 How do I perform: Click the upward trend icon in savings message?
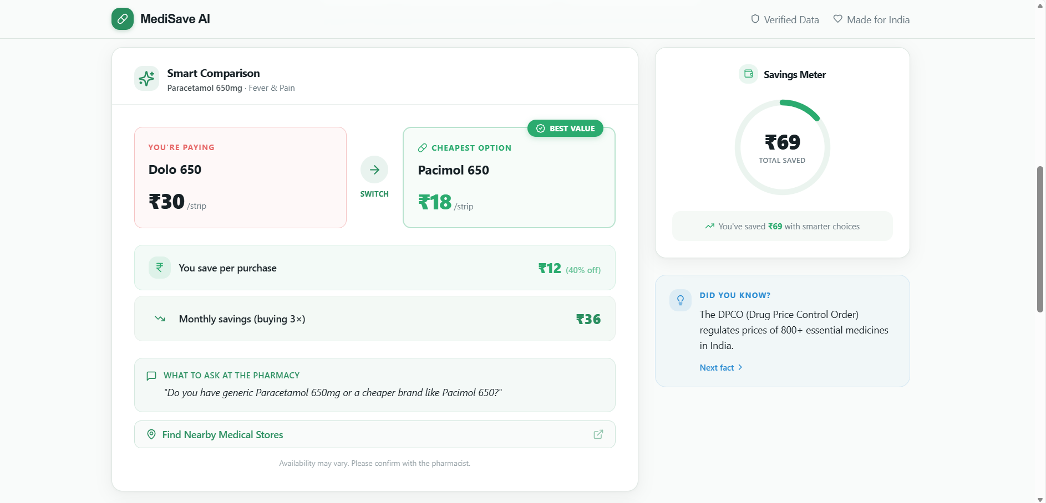pos(709,226)
